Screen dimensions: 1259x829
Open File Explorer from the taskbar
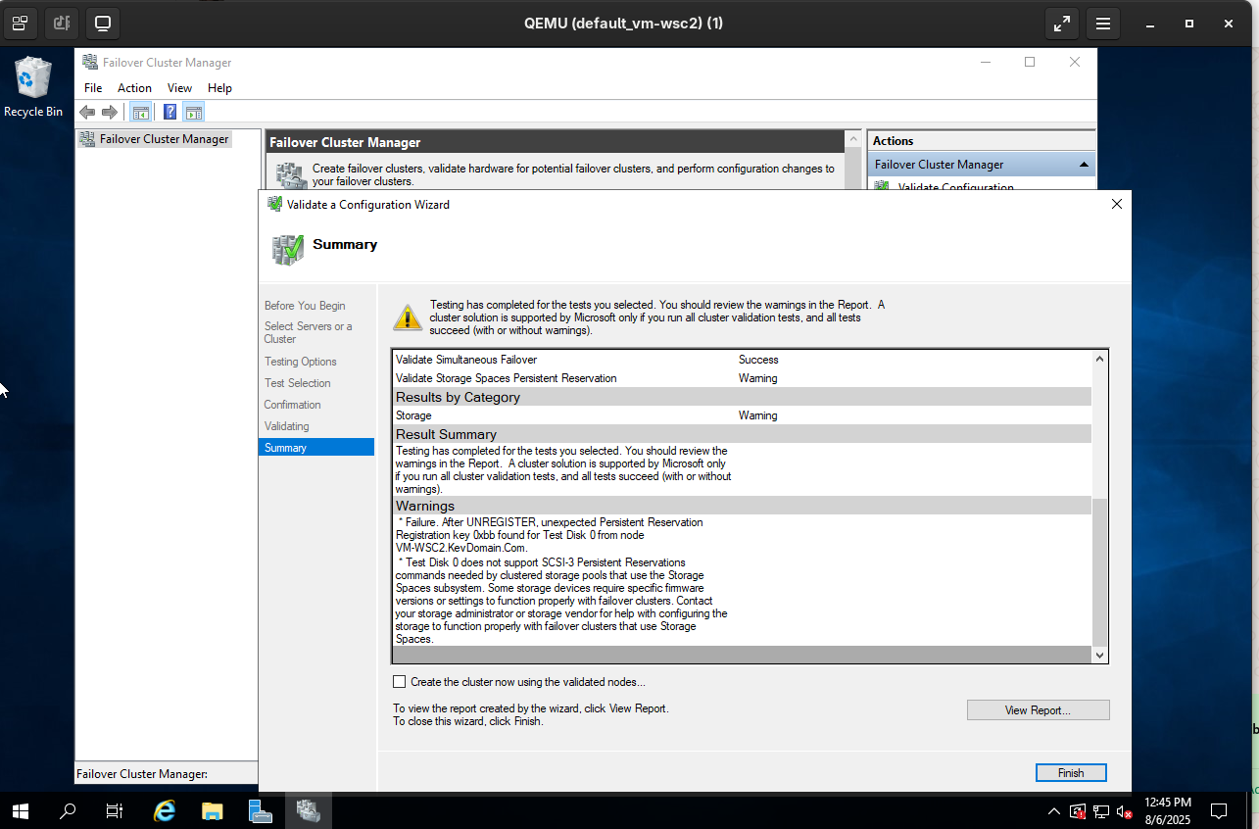(212, 811)
